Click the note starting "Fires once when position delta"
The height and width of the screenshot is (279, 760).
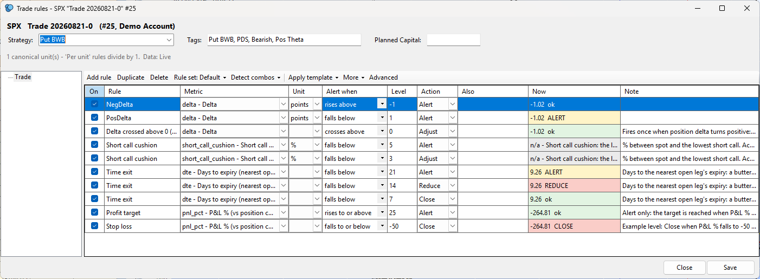(690, 131)
